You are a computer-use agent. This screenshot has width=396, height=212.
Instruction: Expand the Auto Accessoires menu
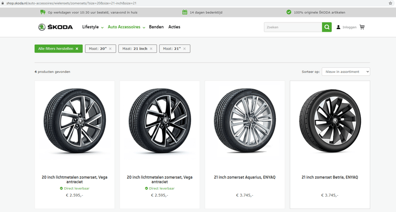pyautogui.click(x=126, y=27)
